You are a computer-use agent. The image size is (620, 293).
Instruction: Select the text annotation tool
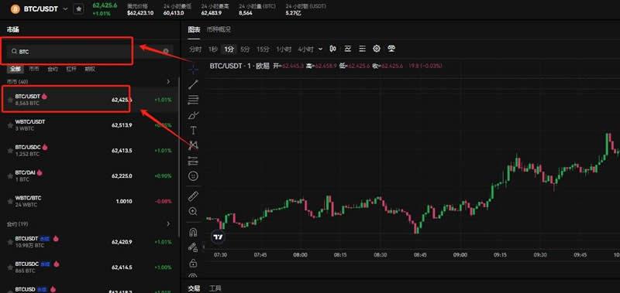click(193, 130)
